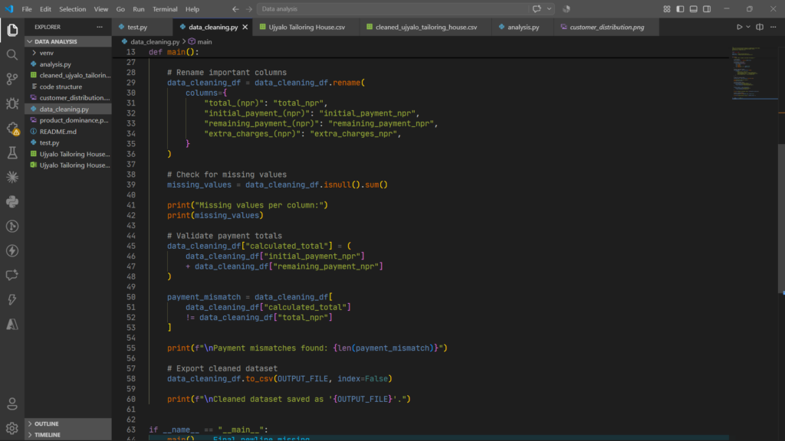Open the Terminal menu
The height and width of the screenshot is (441, 785).
click(165, 9)
